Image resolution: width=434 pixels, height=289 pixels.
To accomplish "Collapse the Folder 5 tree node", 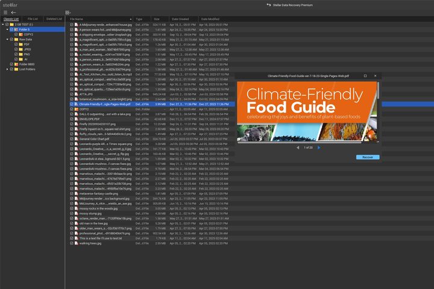I will click(x=7, y=30).
